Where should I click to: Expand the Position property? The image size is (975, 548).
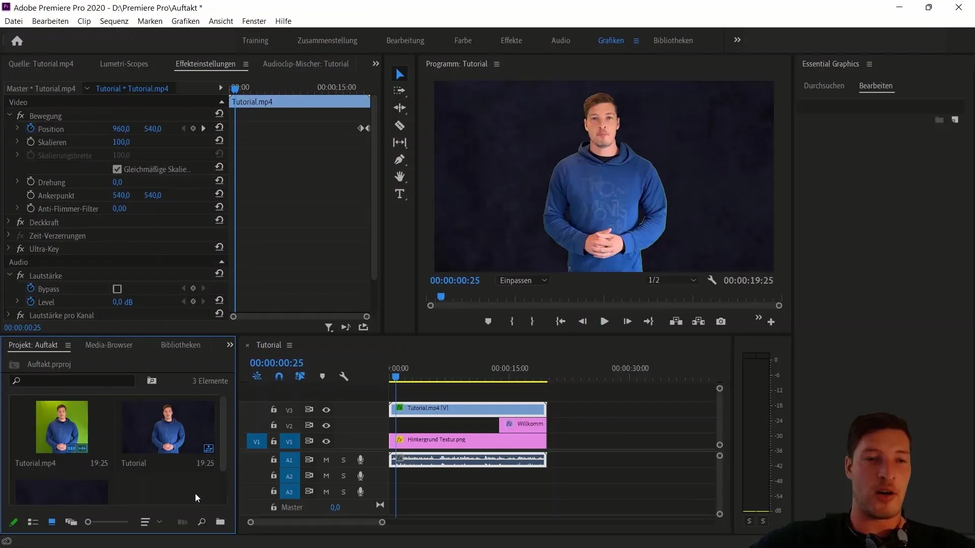tap(17, 128)
